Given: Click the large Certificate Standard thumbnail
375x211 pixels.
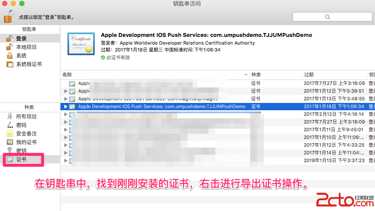Looking at the screenshot, I should (81, 44).
